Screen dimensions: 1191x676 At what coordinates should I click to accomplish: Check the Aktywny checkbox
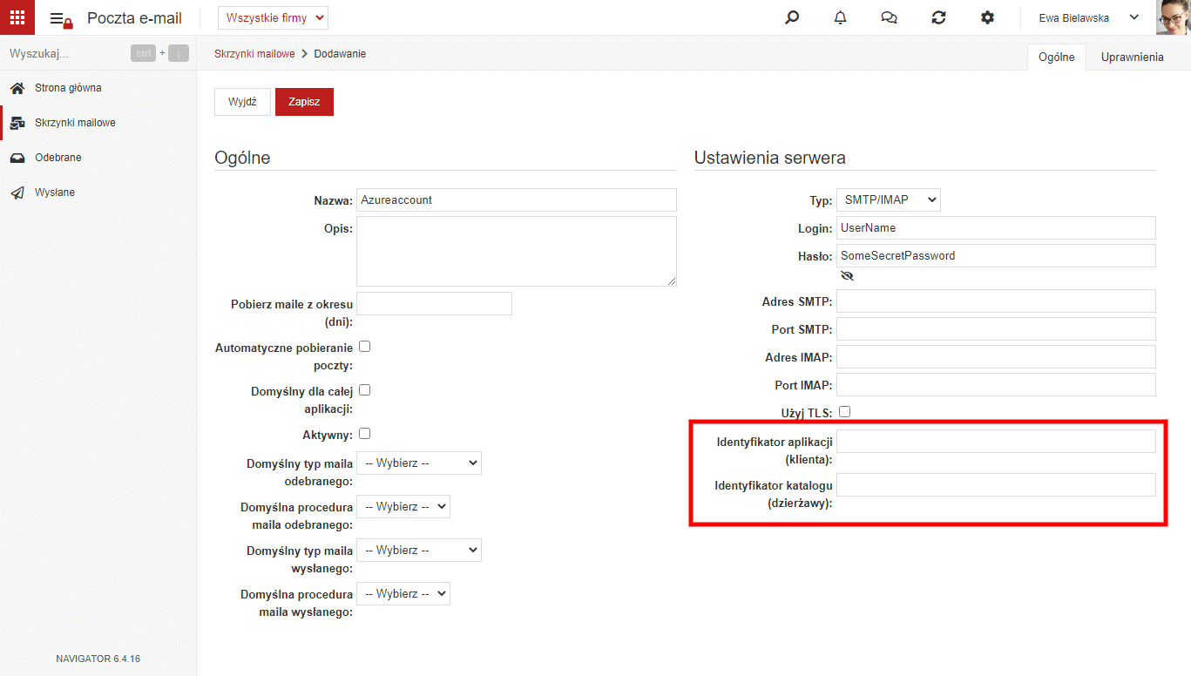(365, 434)
